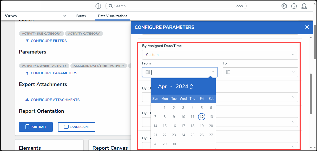Open the bottom parameter dropdown chevron

[x=293, y=147]
